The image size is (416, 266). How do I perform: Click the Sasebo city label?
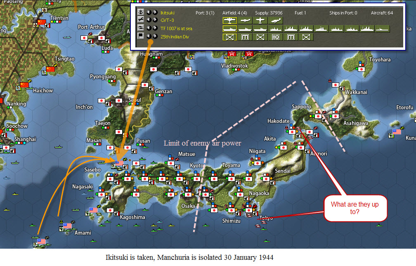point(92,169)
